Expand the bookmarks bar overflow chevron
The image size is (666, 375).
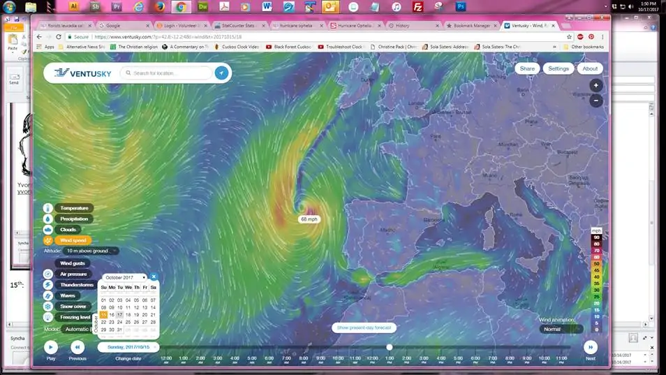554,47
